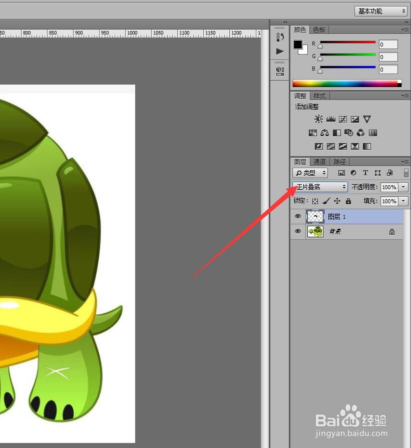Filter layers by shape layers
This screenshot has width=411, height=448.
(377, 173)
